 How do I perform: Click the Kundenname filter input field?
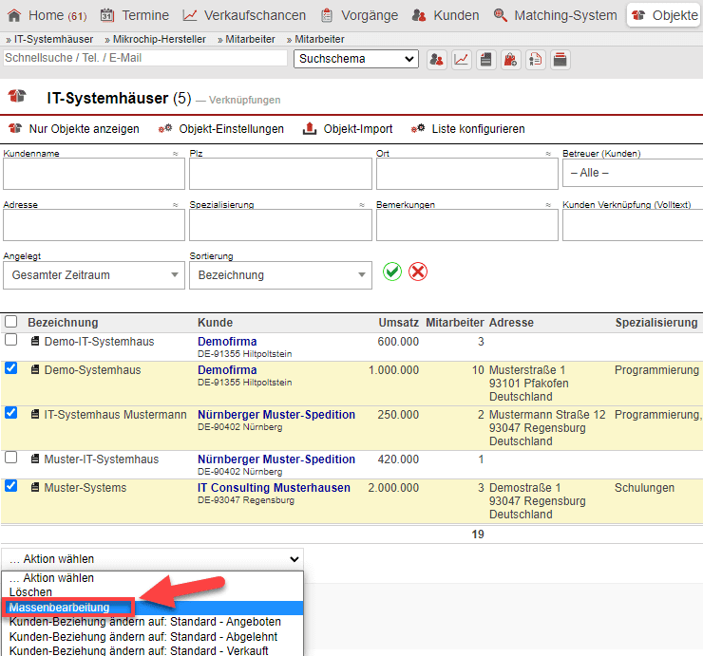pos(92,175)
